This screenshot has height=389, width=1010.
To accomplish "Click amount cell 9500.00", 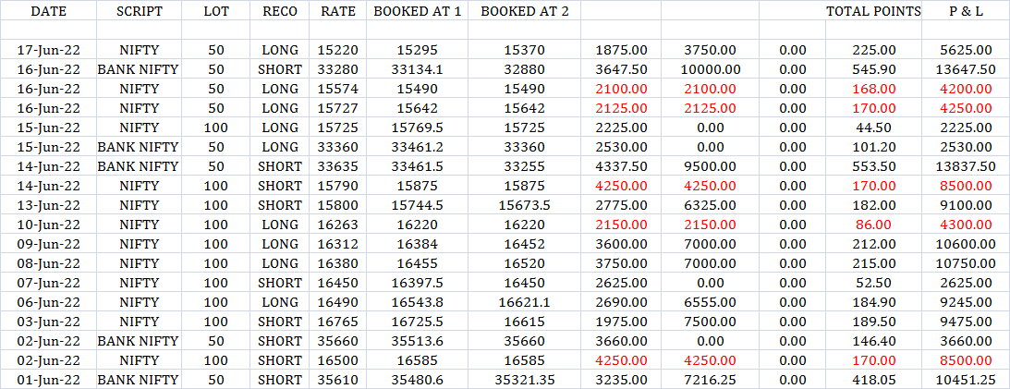I will point(711,166).
